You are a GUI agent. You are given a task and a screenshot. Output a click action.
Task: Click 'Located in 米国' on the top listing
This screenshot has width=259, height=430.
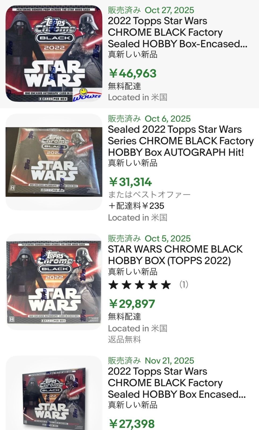click(138, 98)
